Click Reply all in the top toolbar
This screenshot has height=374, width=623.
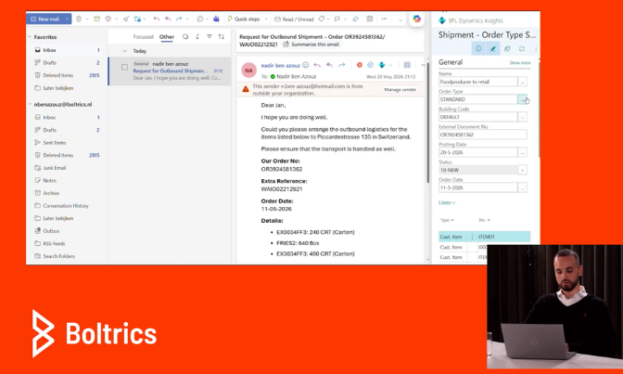pos(168,19)
